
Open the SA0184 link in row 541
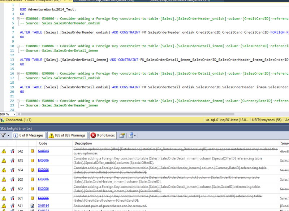coord(43,206)
